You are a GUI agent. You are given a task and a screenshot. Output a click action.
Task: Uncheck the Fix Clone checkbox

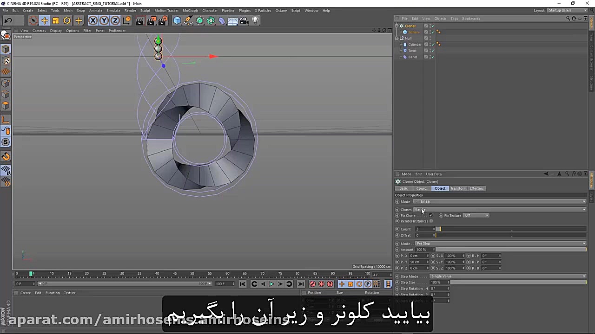[x=430, y=215]
